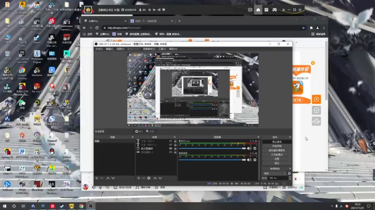
Task: Click the 启动虚拟摄像机 button
Action: [x=277, y=150]
